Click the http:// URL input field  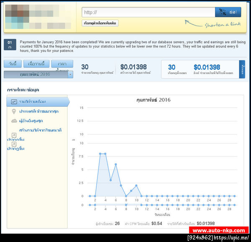pos(149,12)
